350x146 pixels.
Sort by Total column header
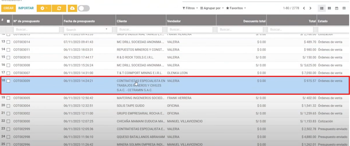click(312, 21)
